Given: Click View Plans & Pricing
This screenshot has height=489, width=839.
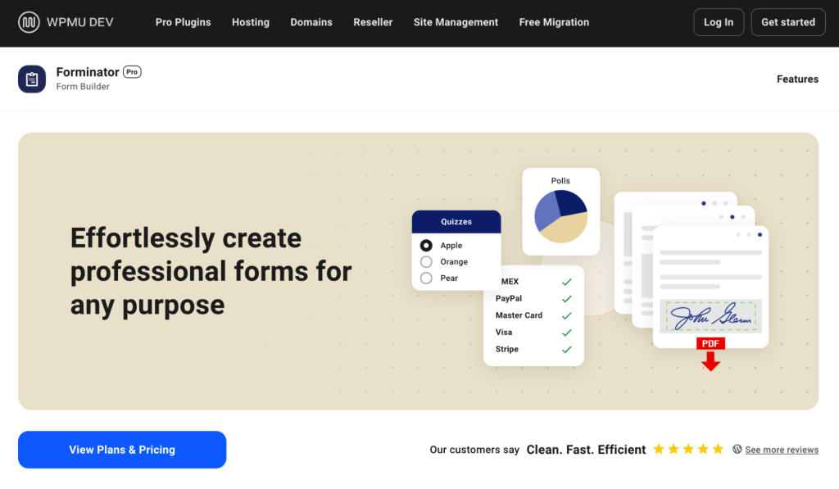Looking at the screenshot, I should 121,449.
